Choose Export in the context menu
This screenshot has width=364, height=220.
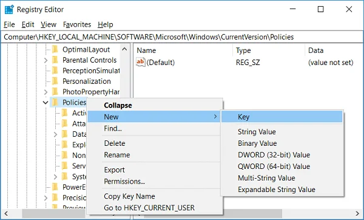(153, 170)
